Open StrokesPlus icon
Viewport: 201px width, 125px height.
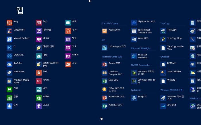pos(9,73)
